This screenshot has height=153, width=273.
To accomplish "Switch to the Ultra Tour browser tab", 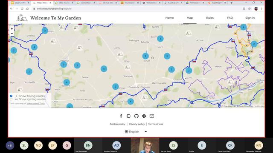I will click(64, 3).
